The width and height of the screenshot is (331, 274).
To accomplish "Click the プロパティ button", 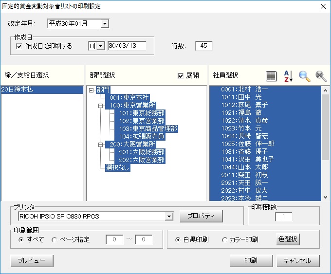I will (x=201, y=216).
